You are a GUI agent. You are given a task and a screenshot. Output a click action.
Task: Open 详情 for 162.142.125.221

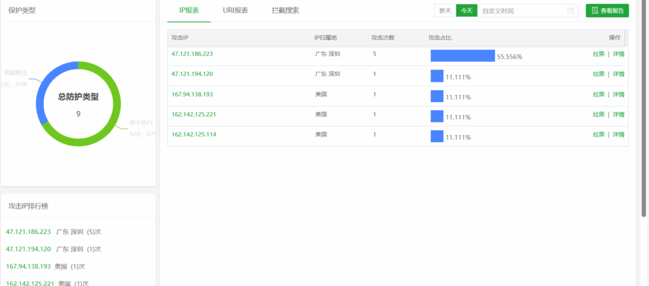coord(619,114)
